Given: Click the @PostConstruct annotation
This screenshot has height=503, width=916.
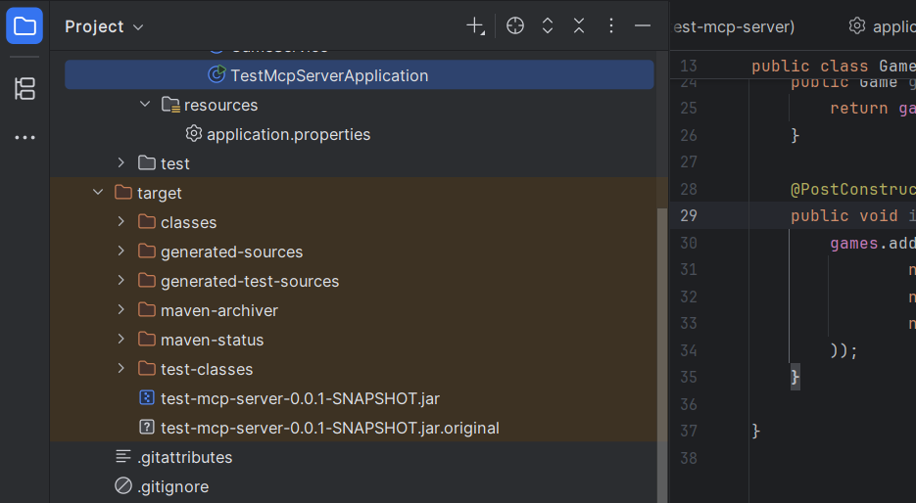Looking at the screenshot, I should (853, 189).
